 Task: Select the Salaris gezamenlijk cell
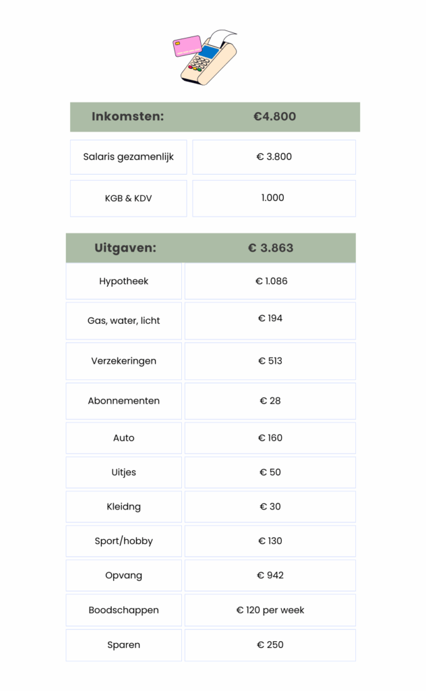[x=128, y=157]
